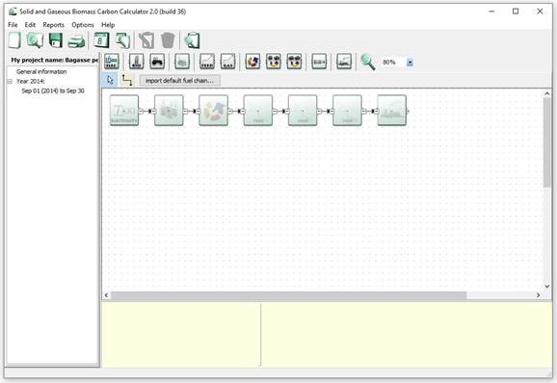The height and width of the screenshot is (383, 557).
Task: Open project with the magnifier-document icon
Action: tap(35, 40)
